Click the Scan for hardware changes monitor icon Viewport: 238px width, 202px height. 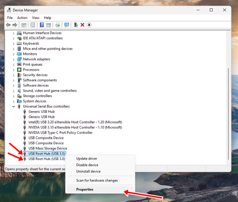click(x=67, y=25)
